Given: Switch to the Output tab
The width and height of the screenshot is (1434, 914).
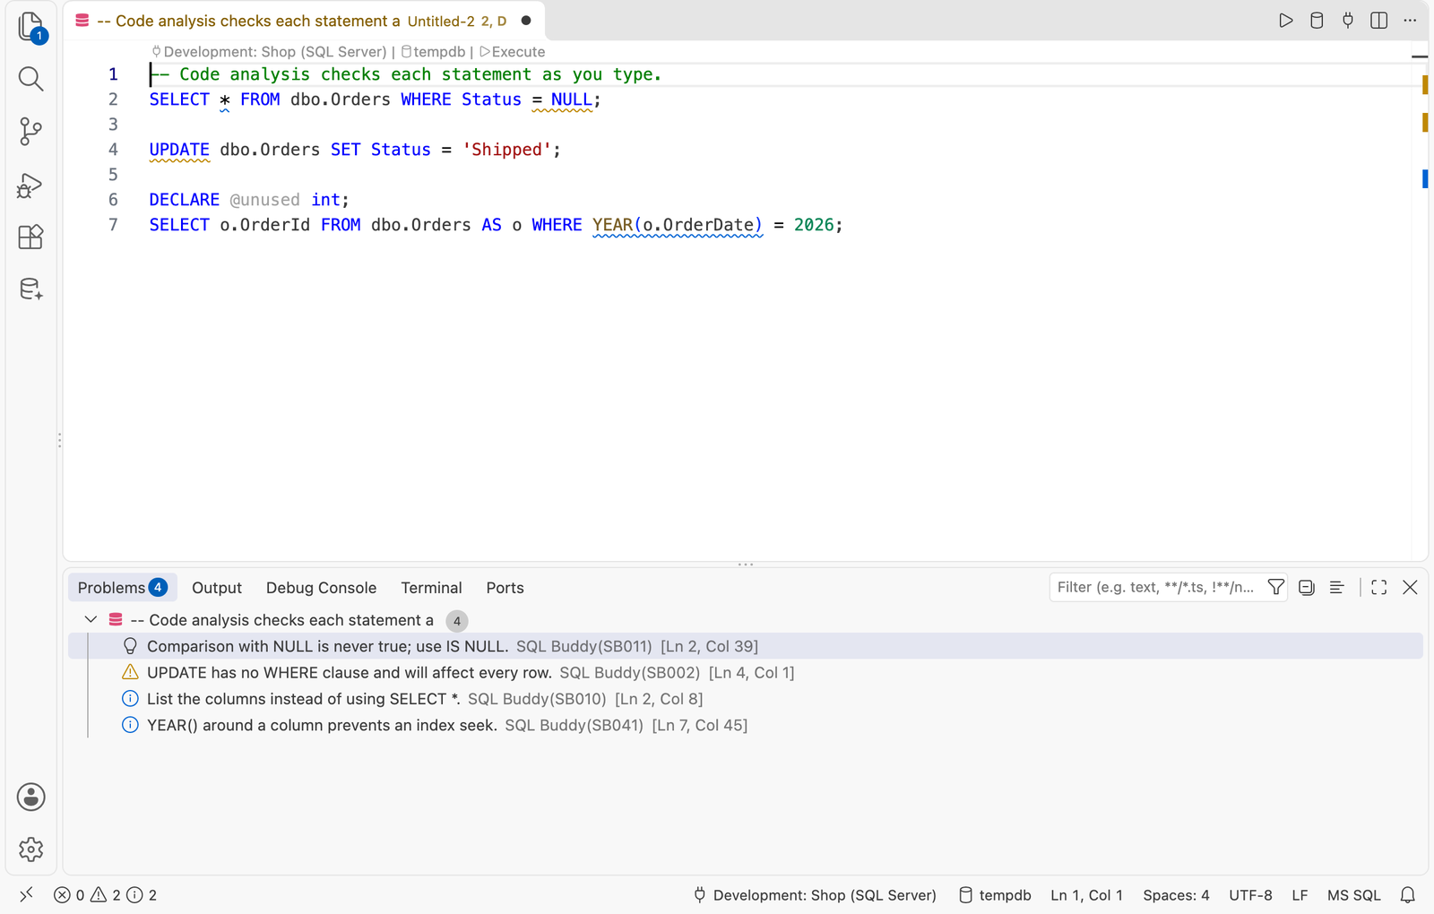Looking at the screenshot, I should pos(217,587).
